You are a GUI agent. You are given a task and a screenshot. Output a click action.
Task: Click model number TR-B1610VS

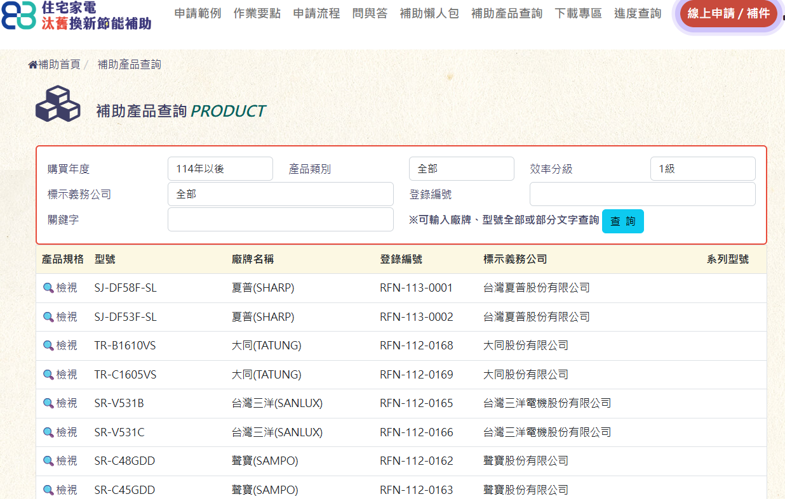coord(125,346)
